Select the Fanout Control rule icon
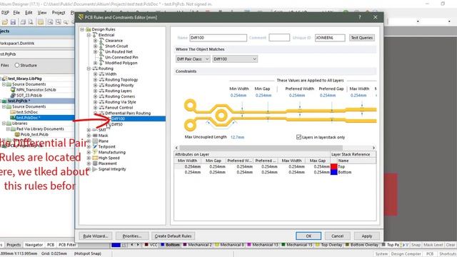 click(x=101, y=108)
